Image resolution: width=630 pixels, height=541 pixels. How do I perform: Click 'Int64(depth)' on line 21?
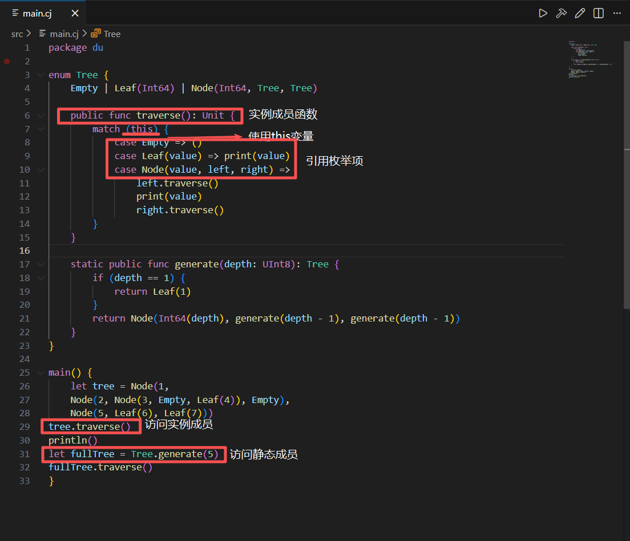191,319
